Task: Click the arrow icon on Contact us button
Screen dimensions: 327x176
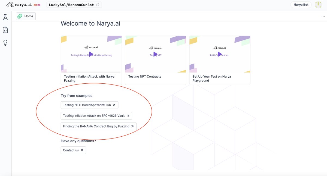Action: point(82,150)
